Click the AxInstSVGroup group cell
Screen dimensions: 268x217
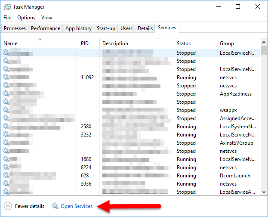(236, 143)
